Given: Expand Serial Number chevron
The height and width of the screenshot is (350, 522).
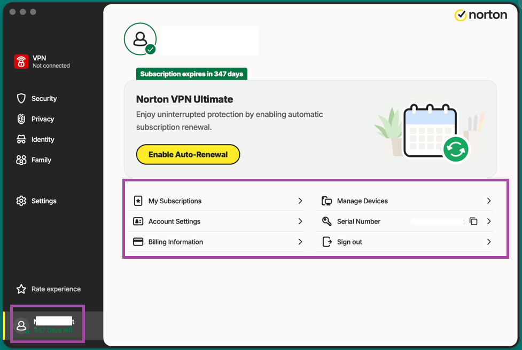Looking at the screenshot, I should pos(489,221).
